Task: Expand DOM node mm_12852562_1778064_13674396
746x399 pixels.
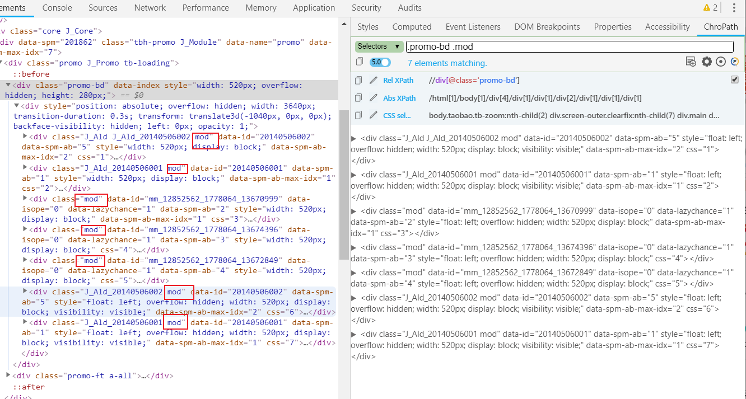Action: [x=25, y=229]
